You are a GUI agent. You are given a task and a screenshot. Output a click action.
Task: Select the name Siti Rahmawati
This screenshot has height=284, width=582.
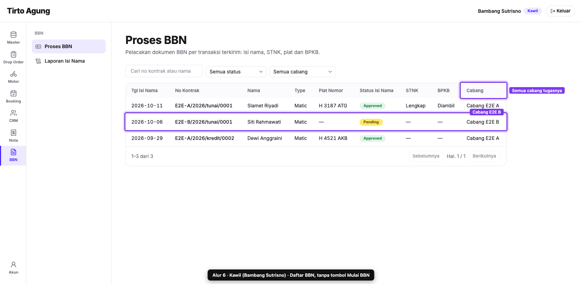tap(264, 122)
